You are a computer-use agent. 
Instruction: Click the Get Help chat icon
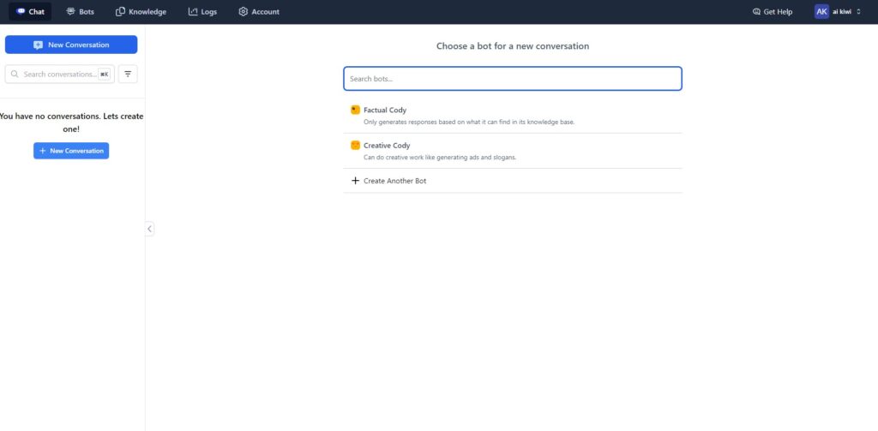pyautogui.click(x=756, y=11)
